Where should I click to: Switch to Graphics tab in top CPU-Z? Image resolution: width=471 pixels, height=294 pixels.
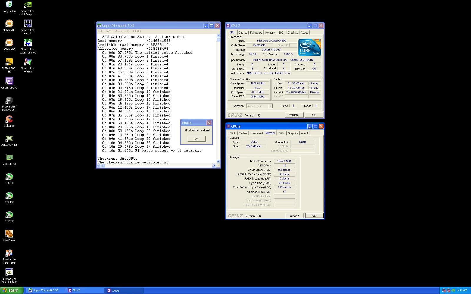click(293, 33)
